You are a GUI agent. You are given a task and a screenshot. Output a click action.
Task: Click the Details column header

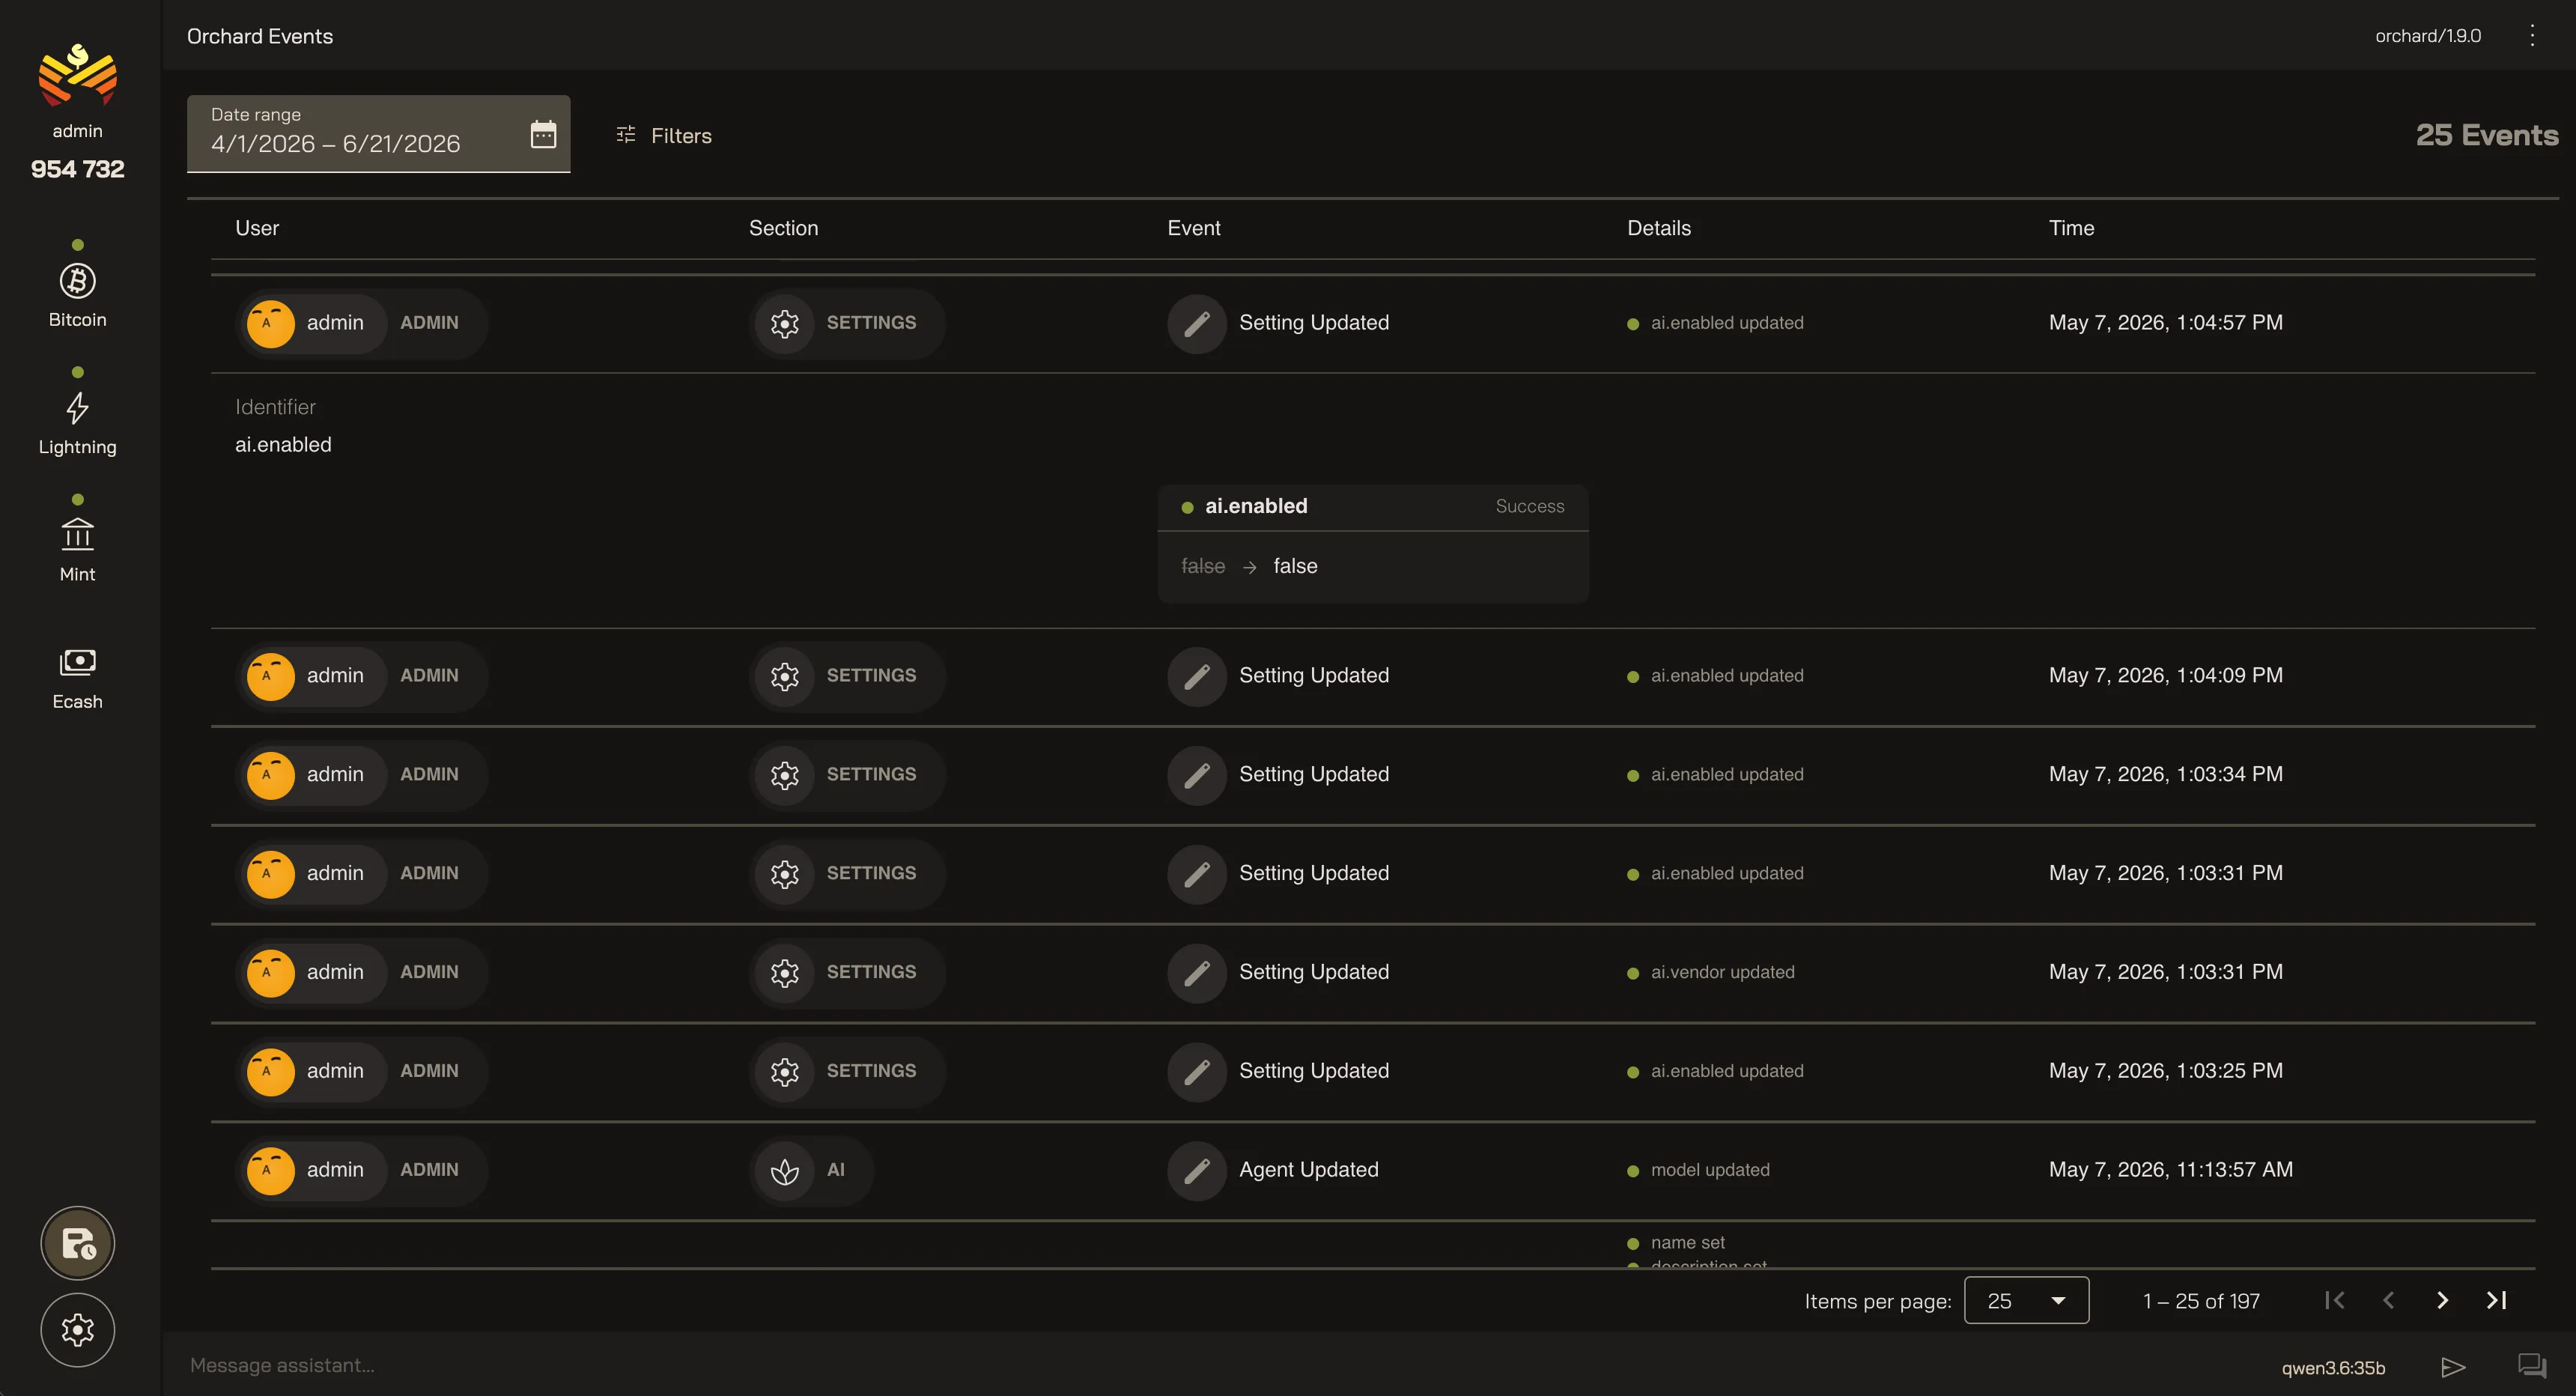pos(1659,228)
